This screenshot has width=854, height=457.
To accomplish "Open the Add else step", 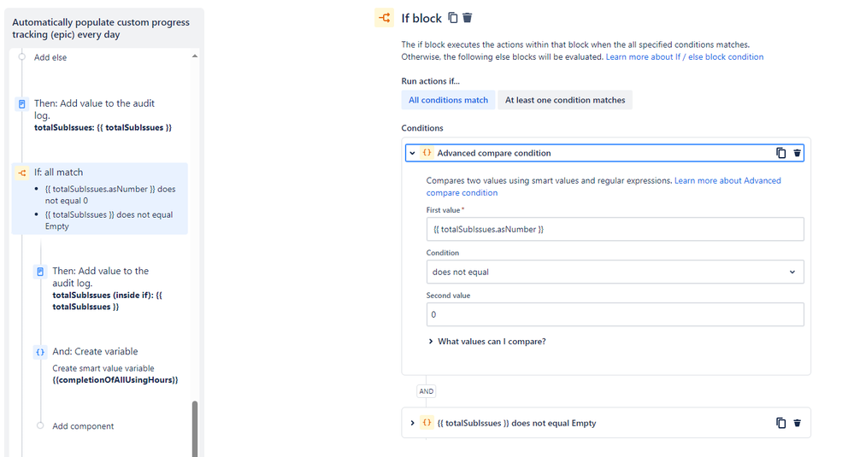I will click(x=50, y=57).
